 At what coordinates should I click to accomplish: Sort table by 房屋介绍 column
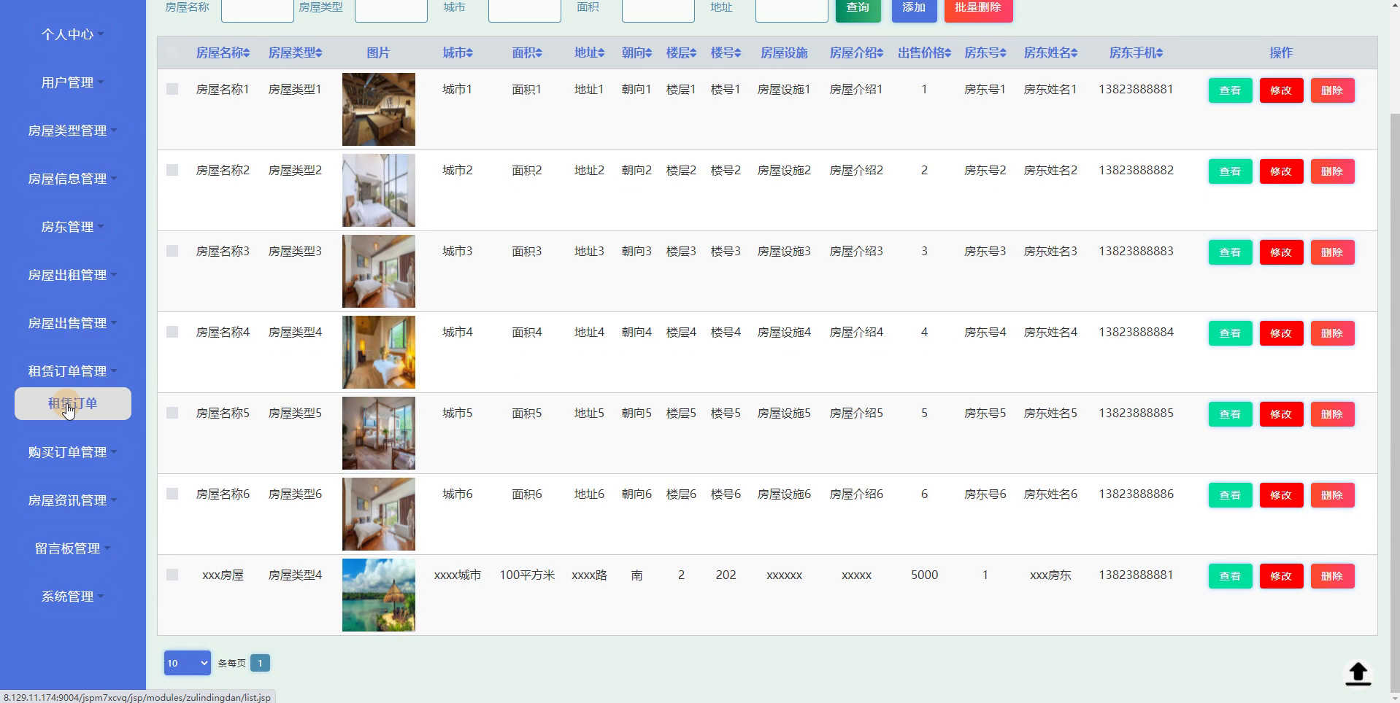(x=856, y=53)
